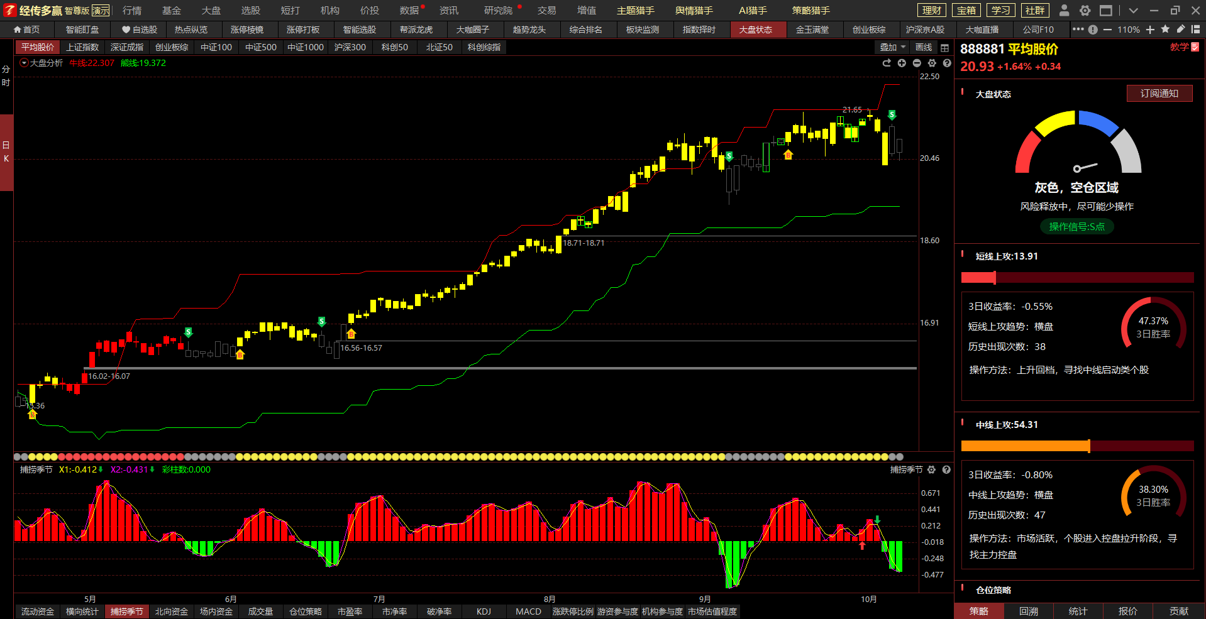This screenshot has height=619, width=1206.
Task: Switch to 日K daily candlestick view
Action: 6,152
